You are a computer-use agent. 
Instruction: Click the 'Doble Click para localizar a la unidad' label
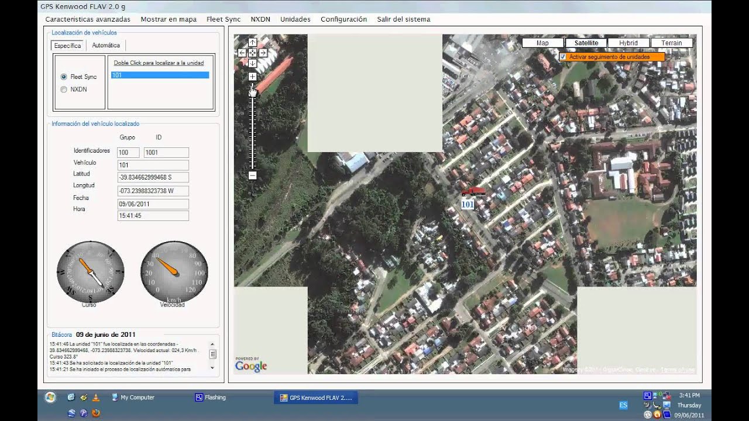pos(159,63)
